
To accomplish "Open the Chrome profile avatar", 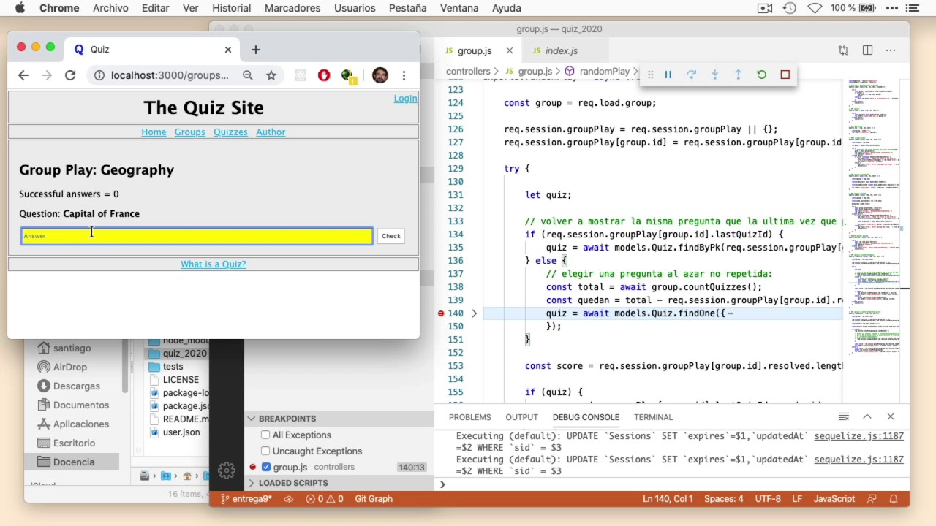I will (x=380, y=75).
